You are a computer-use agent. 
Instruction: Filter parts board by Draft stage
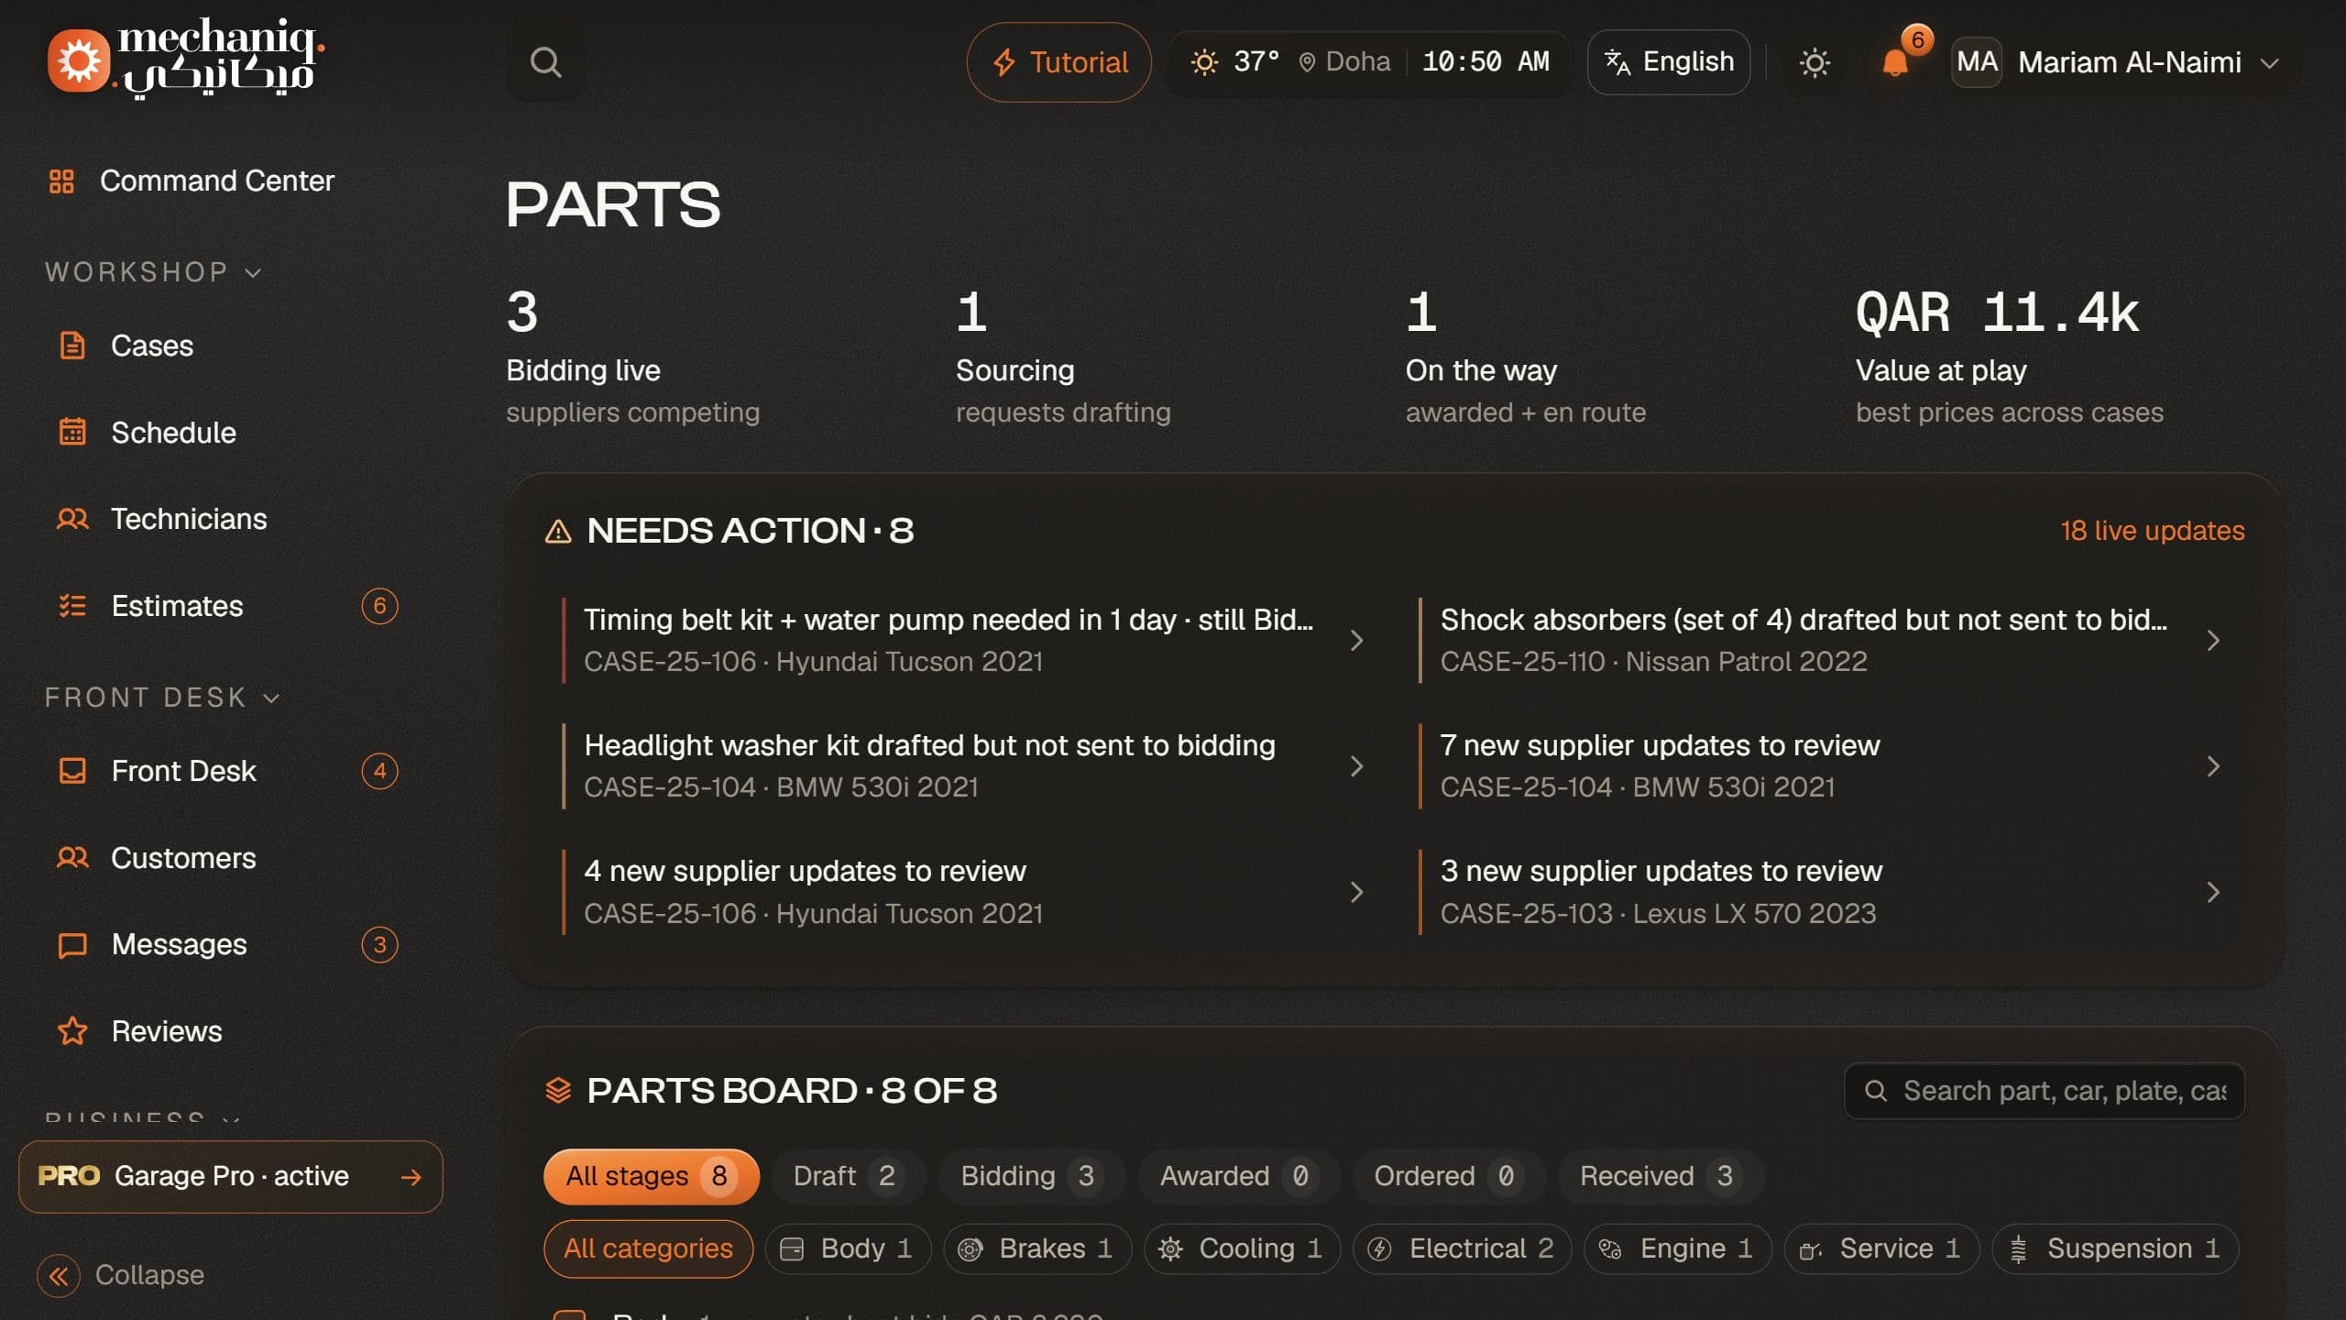849,1176
